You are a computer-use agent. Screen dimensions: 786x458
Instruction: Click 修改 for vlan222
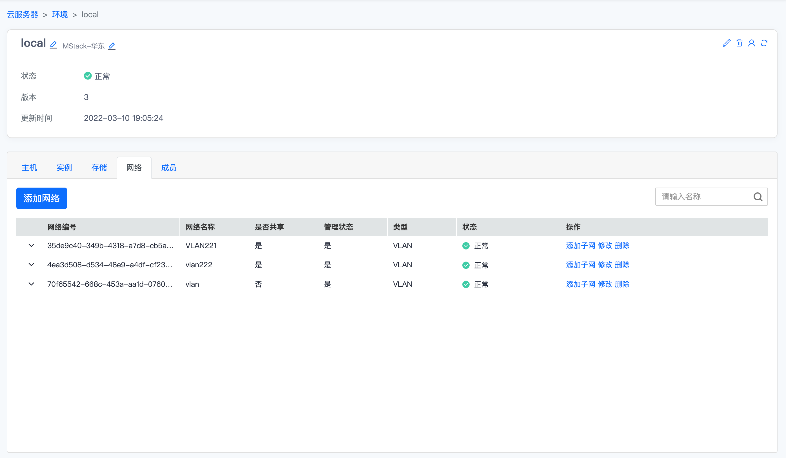(605, 265)
